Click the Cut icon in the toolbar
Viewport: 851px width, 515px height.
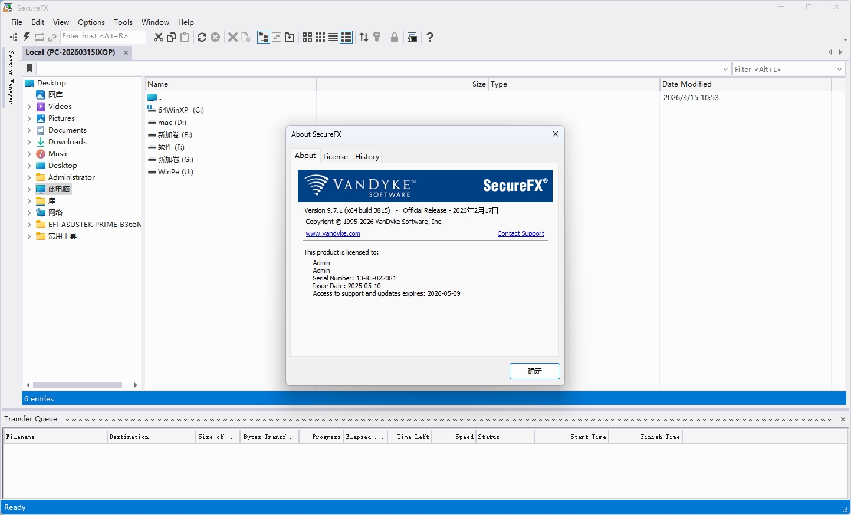point(158,37)
